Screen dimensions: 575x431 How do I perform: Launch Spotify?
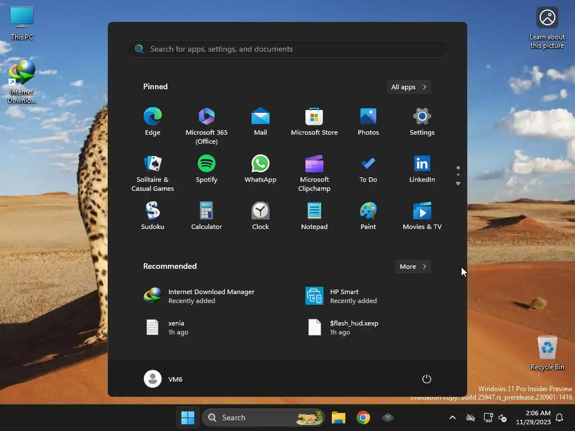[207, 169]
